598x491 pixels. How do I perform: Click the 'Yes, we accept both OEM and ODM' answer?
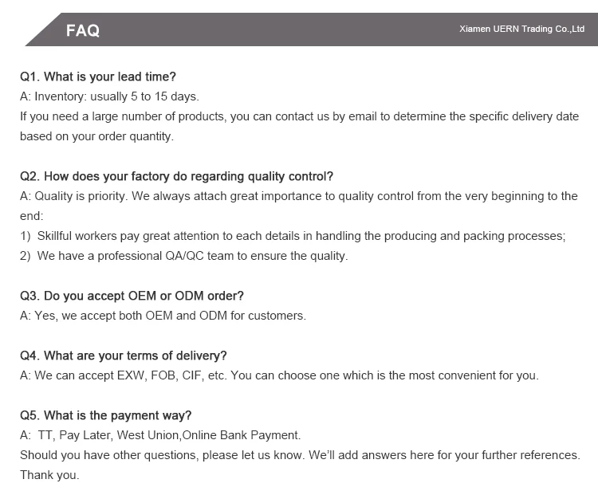[x=163, y=316]
